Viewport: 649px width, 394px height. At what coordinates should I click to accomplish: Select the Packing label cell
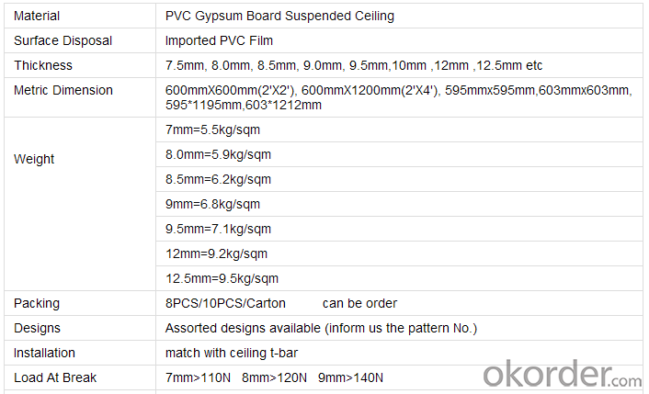click(x=80, y=303)
